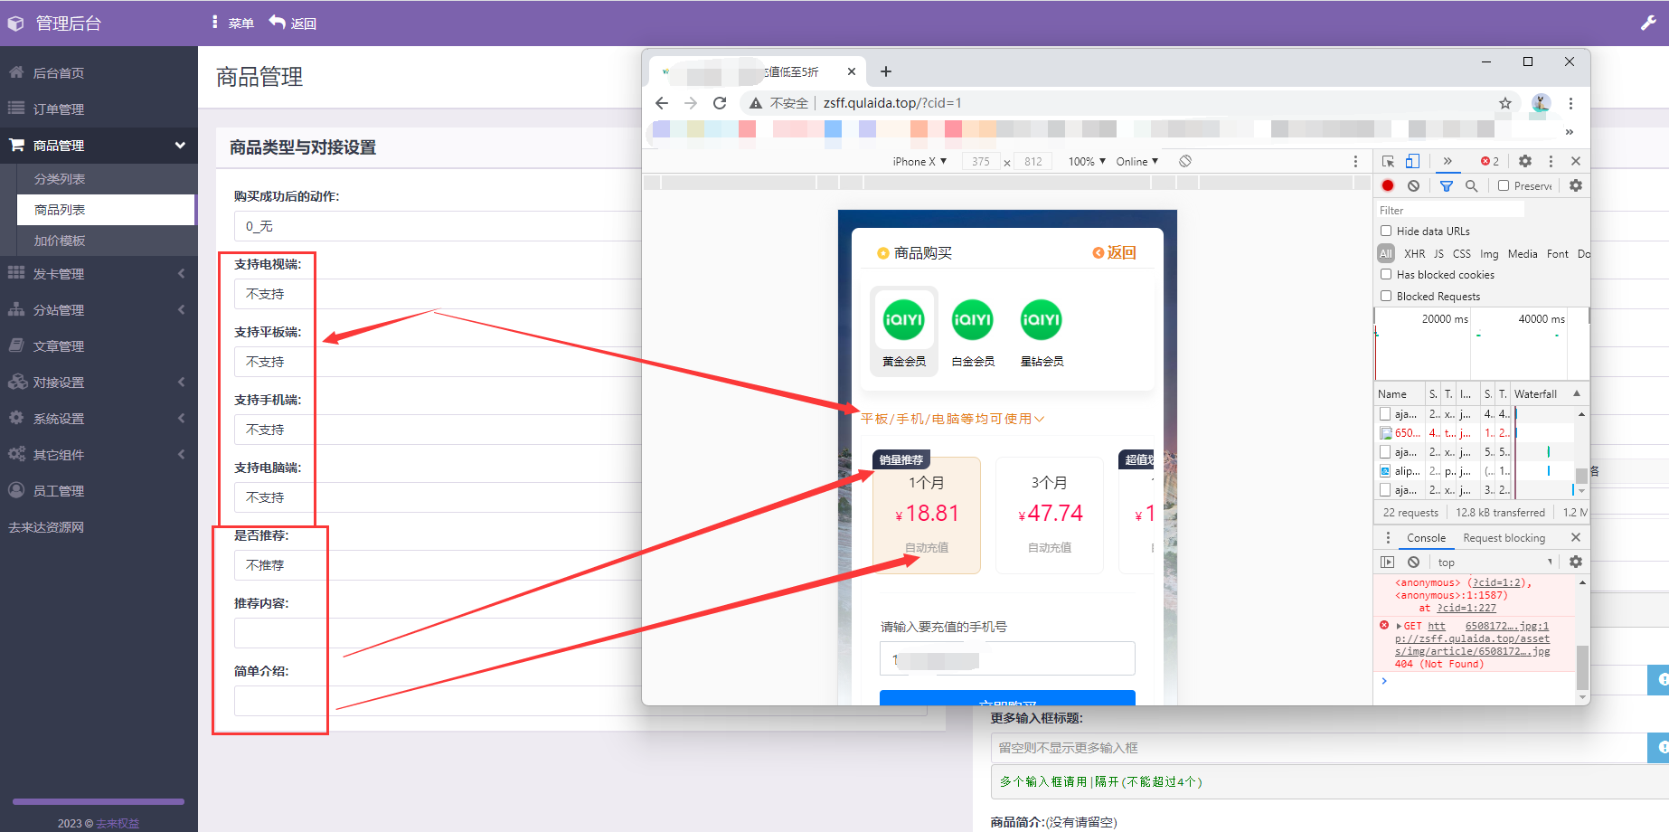This screenshot has width=1669, height=832.
Task: Bookmark the page with the star icon
Action: pyautogui.click(x=1505, y=103)
